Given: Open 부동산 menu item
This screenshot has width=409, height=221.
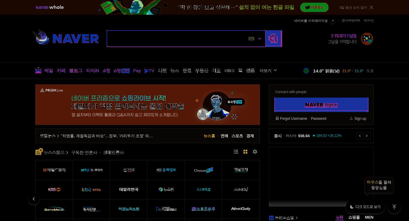Looking at the screenshot, I should (x=202, y=71).
